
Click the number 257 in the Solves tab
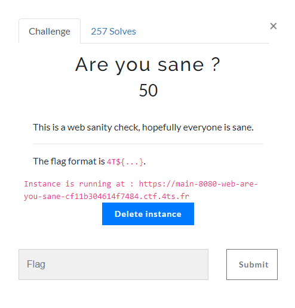[99, 32]
